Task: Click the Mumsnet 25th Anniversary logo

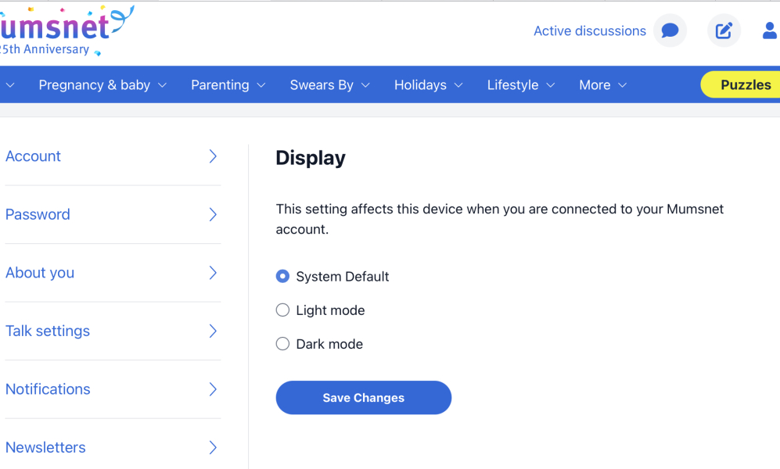Action: click(63, 31)
